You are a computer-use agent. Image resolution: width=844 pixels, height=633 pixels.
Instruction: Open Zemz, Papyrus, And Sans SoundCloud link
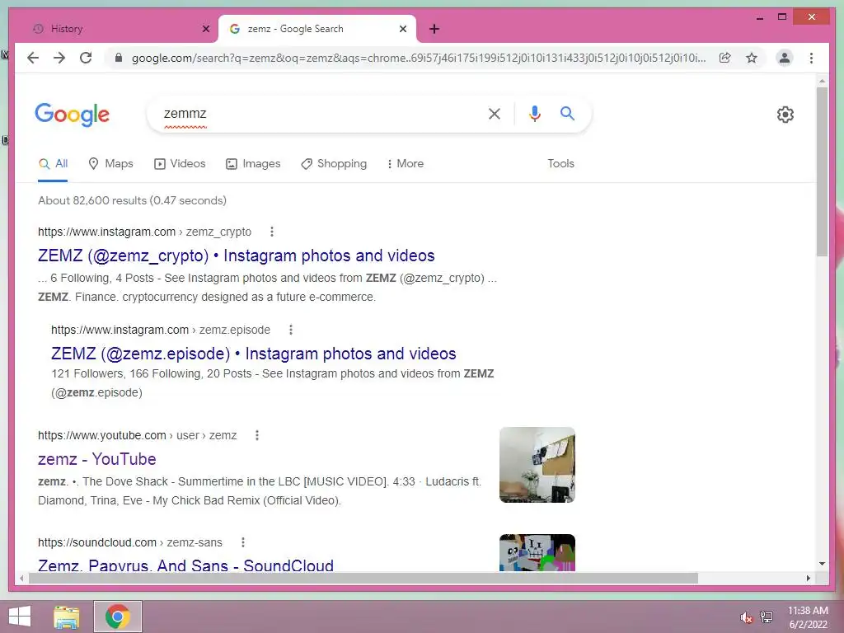(x=185, y=565)
